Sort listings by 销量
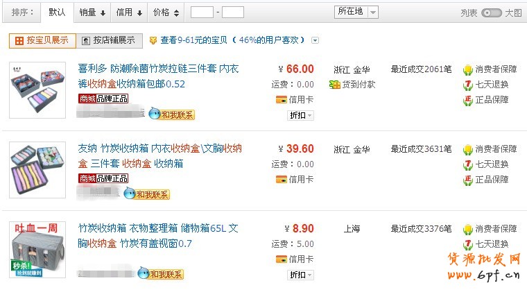Viewport: 527px width, 290px height. pyautogui.click(x=92, y=12)
